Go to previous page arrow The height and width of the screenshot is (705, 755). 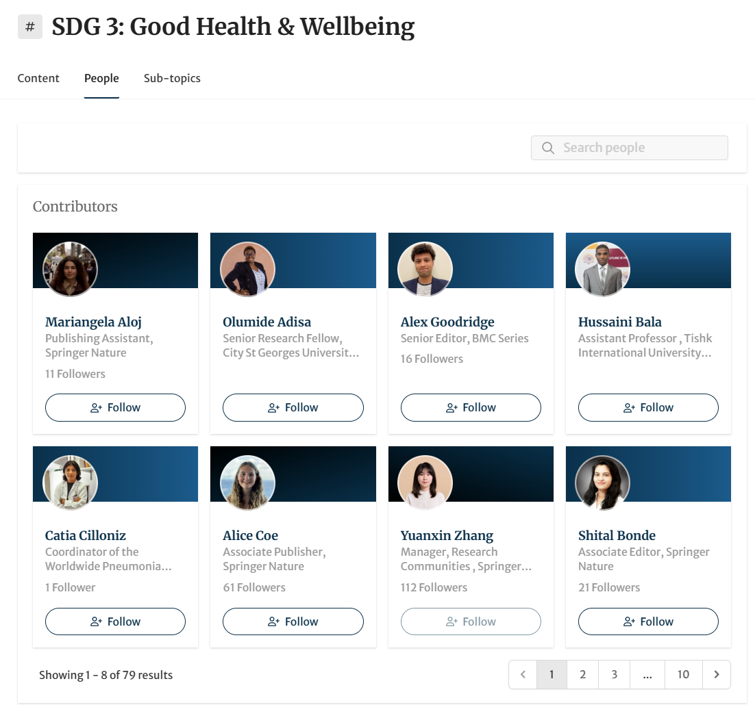tap(523, 675)
